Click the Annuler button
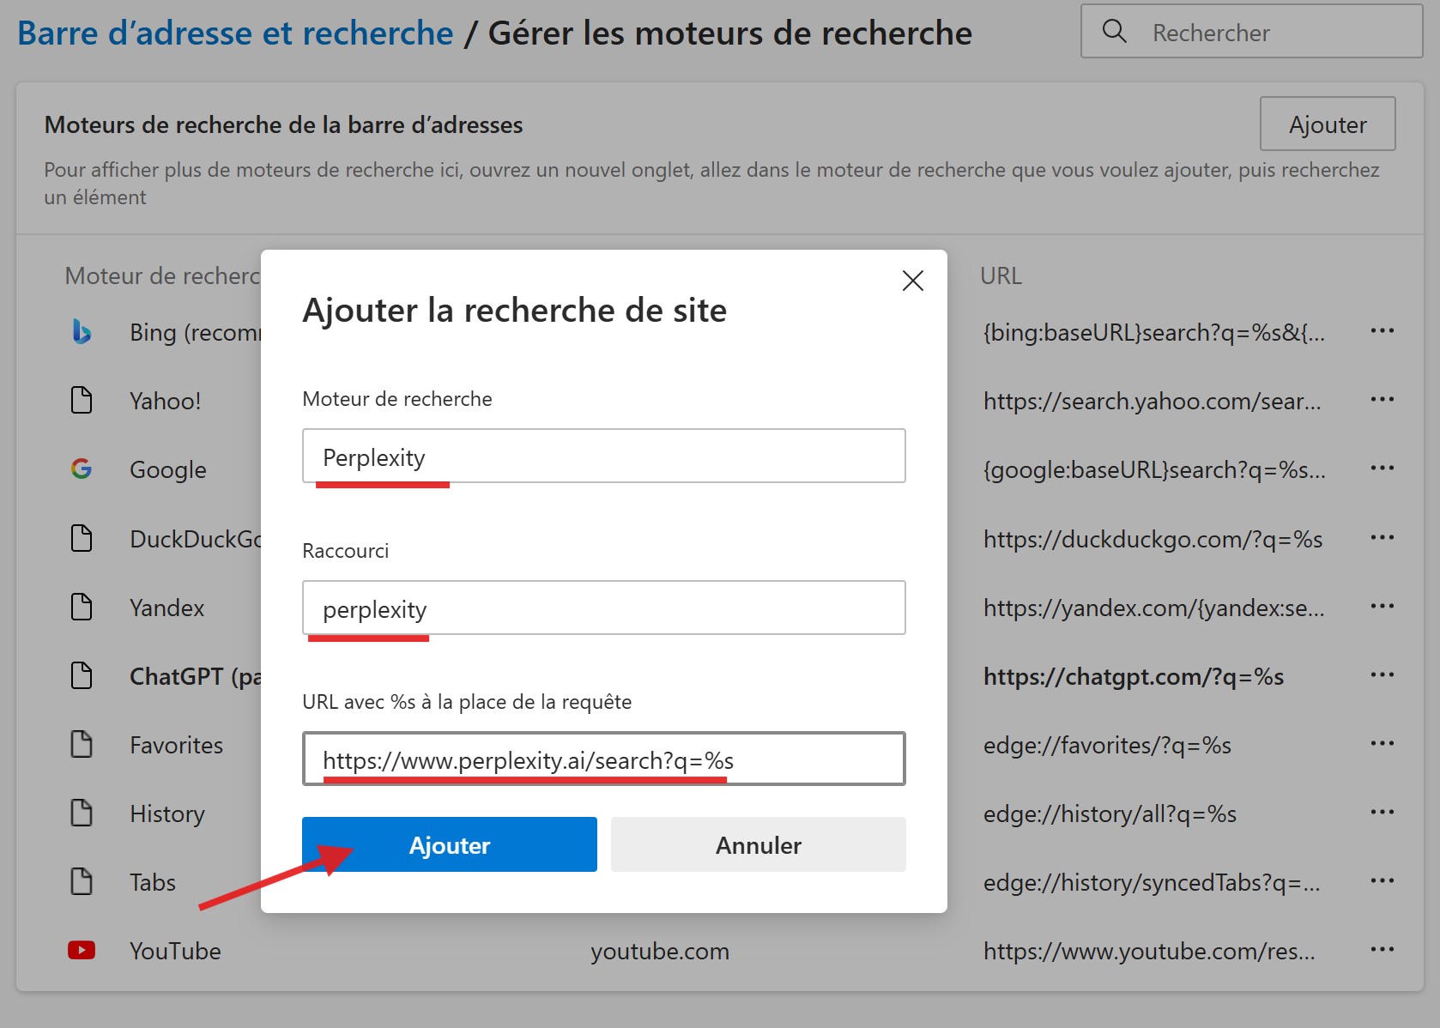Screen dimensions: 1440x1028 pyautogui.click(x=759, y=844)
